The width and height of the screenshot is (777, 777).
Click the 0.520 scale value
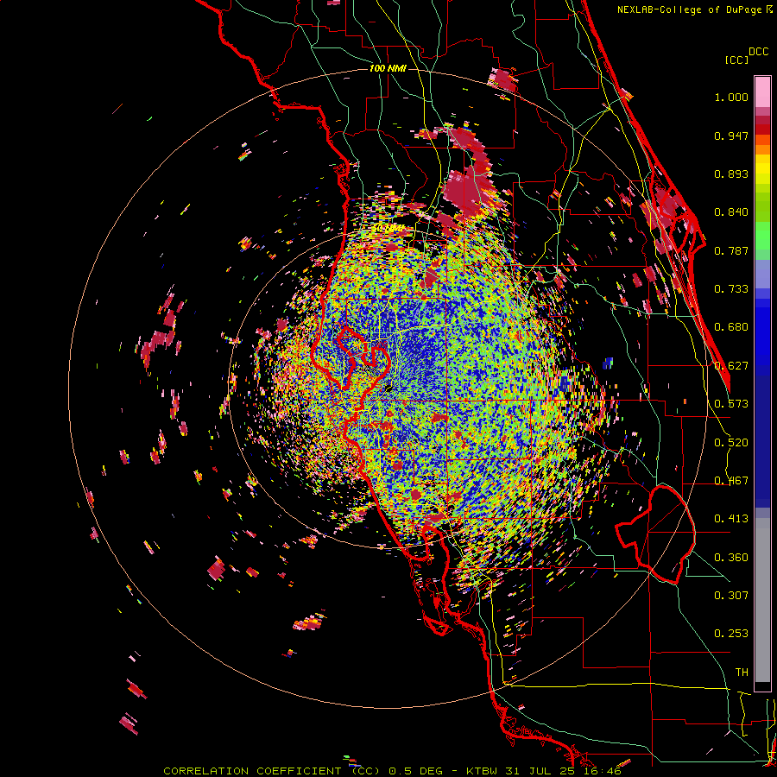point(731,443)
